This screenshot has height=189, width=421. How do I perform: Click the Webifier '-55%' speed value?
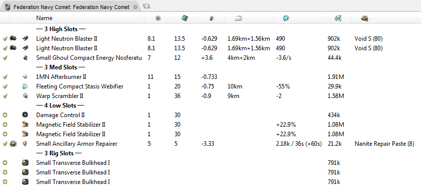click(283, 86)
